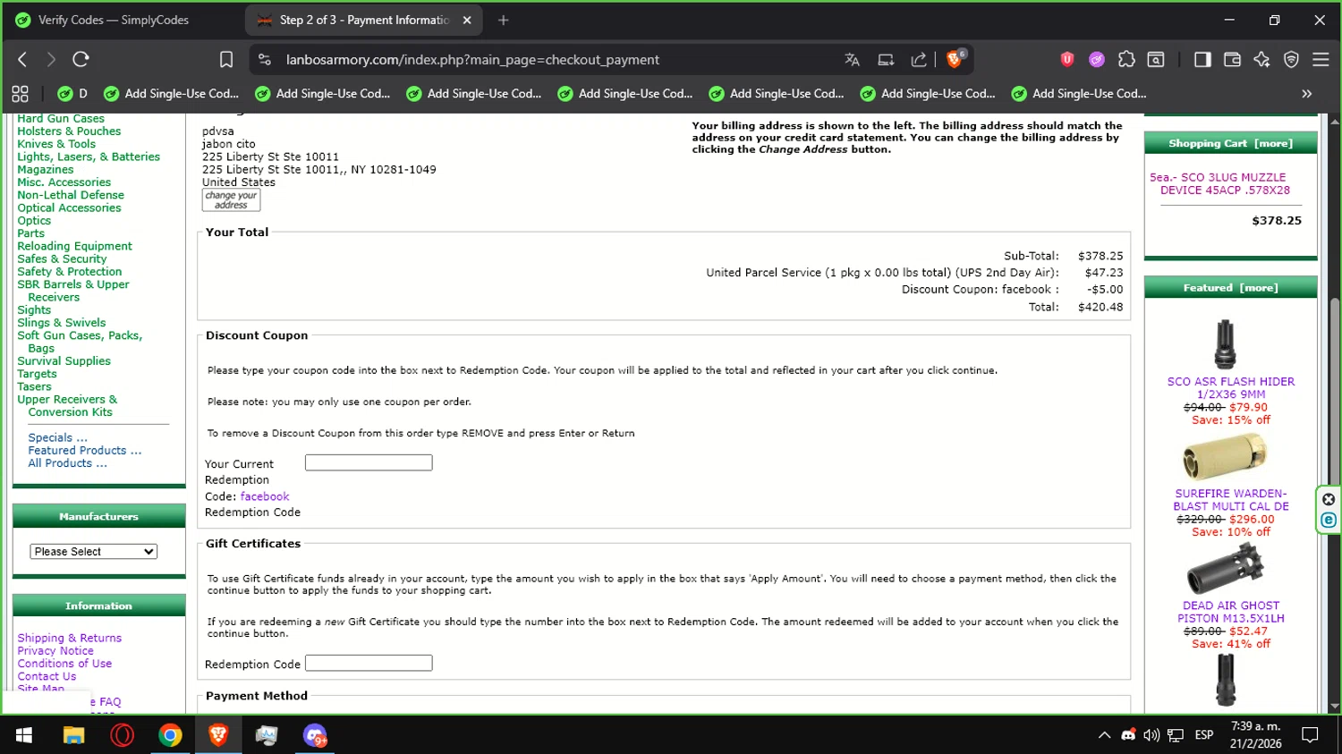Open the Magazines category

click(46, 169)
